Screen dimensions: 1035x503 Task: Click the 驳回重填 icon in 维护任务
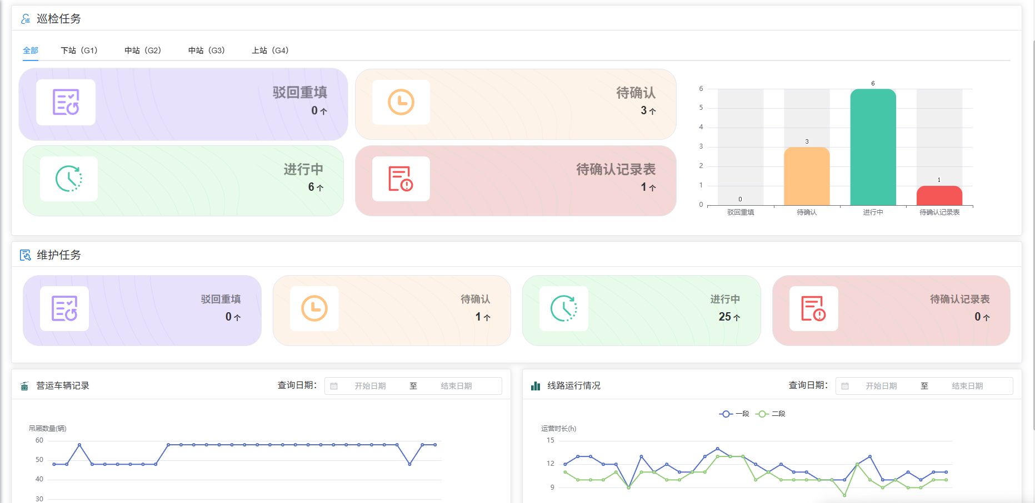click(64, 308)
